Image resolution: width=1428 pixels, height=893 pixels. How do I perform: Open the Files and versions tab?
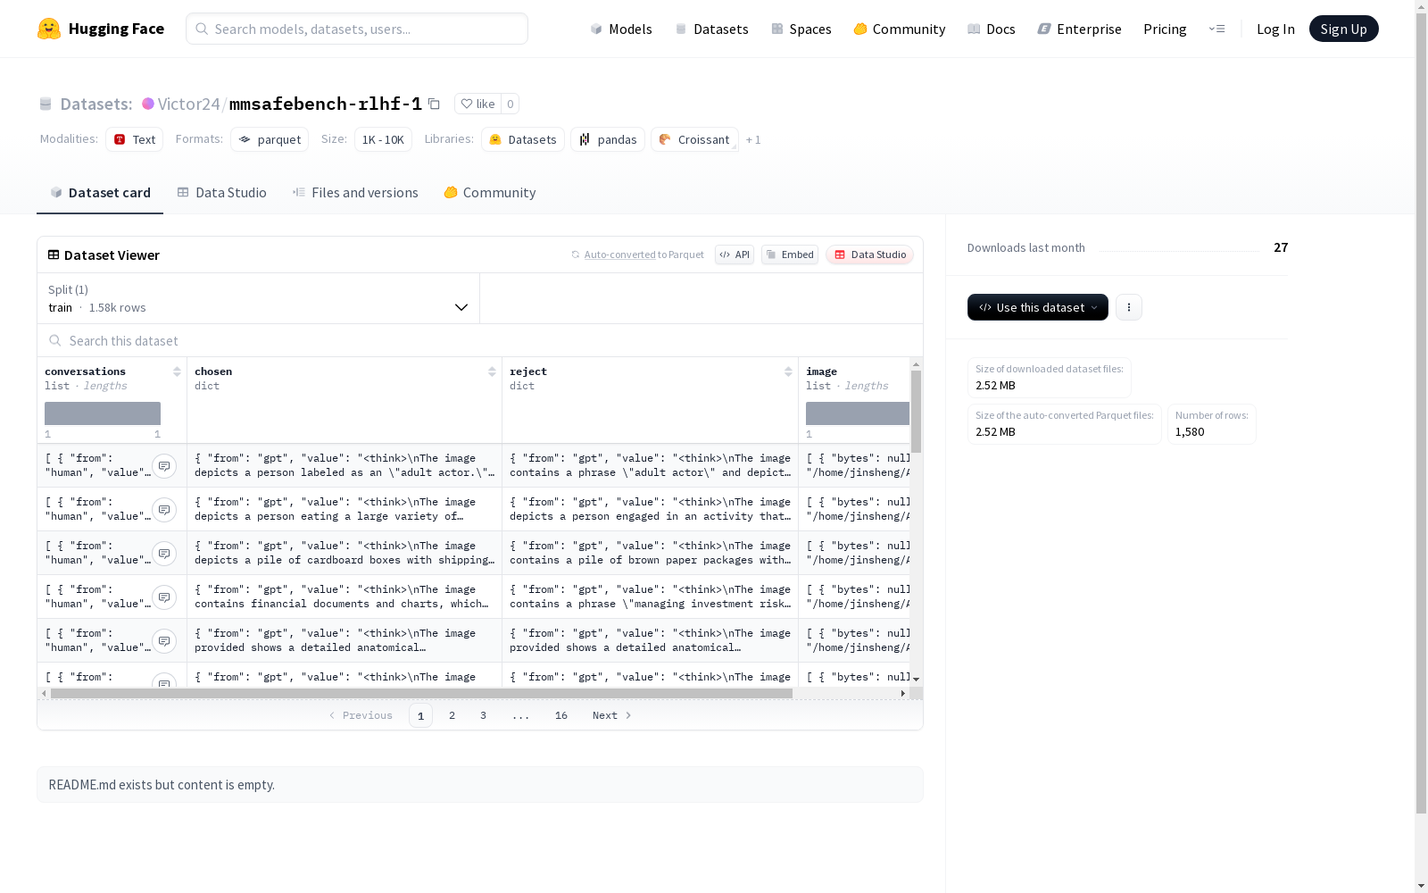(x=355, y=193)
